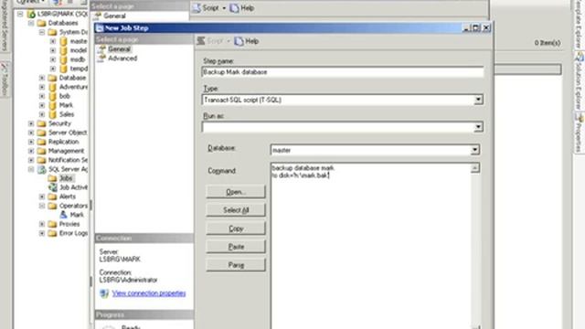Click the connection properties icon
Screen dimensions: 585x329
click(104, 293)
